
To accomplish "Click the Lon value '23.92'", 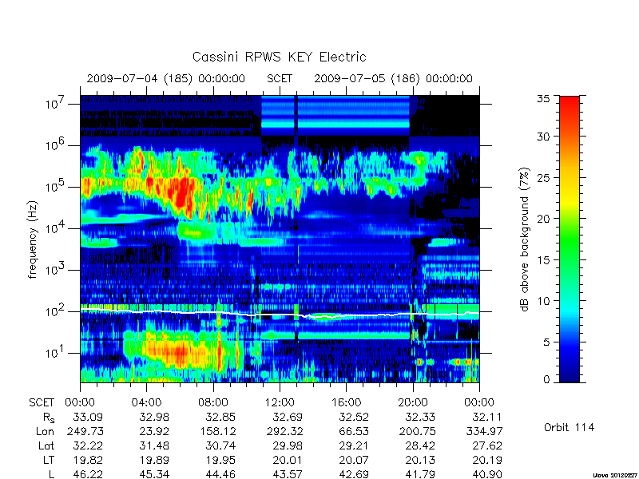I will 154,431.
